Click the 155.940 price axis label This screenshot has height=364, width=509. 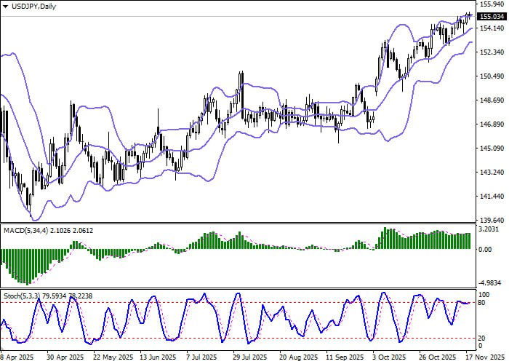(x=492, y=4)
